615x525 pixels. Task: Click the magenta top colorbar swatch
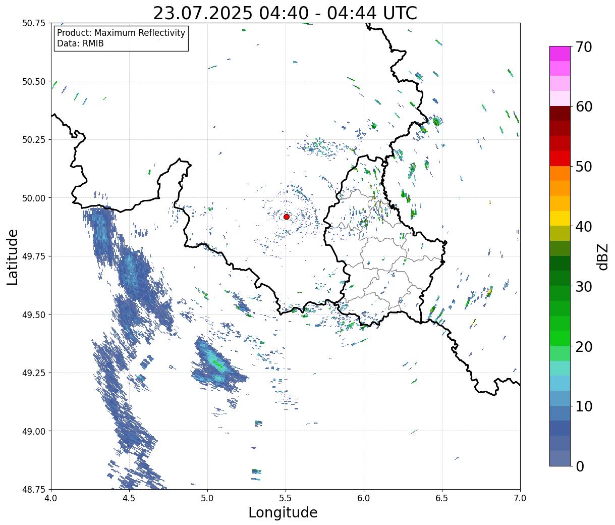pos(560,54)
